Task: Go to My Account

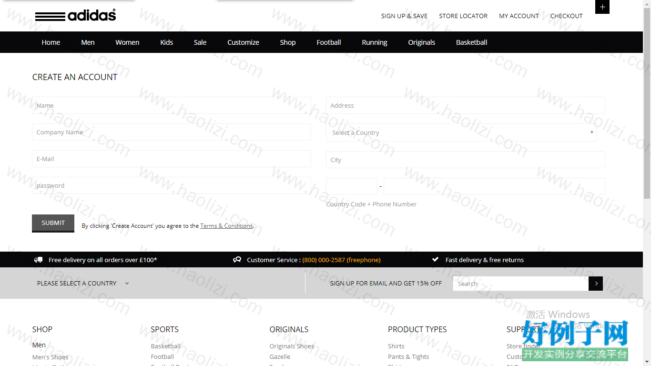Action: [519, 16]
